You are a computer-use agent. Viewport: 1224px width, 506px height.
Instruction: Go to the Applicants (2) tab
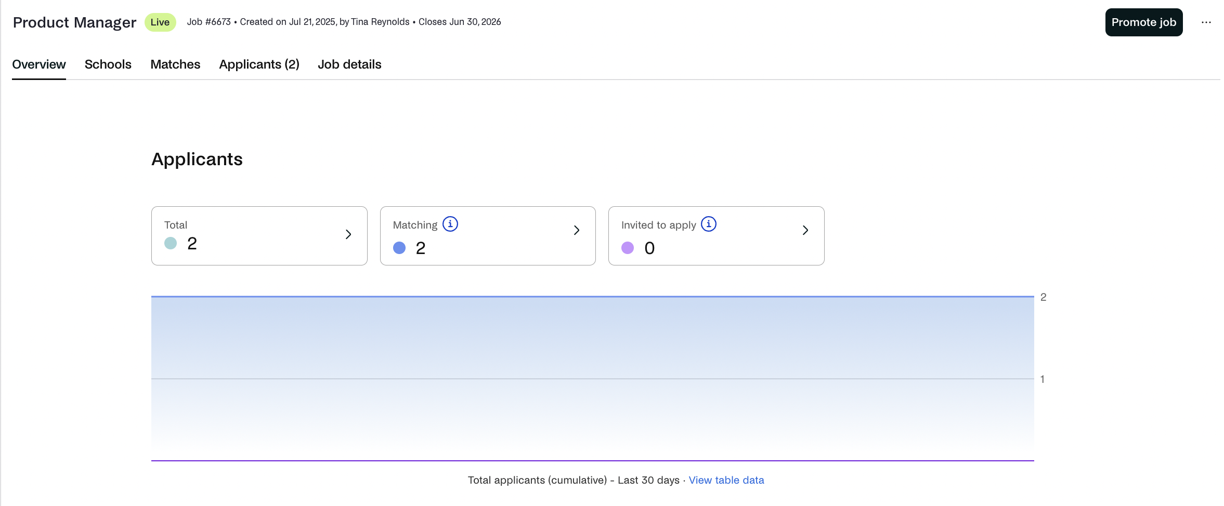click(259, 64)
